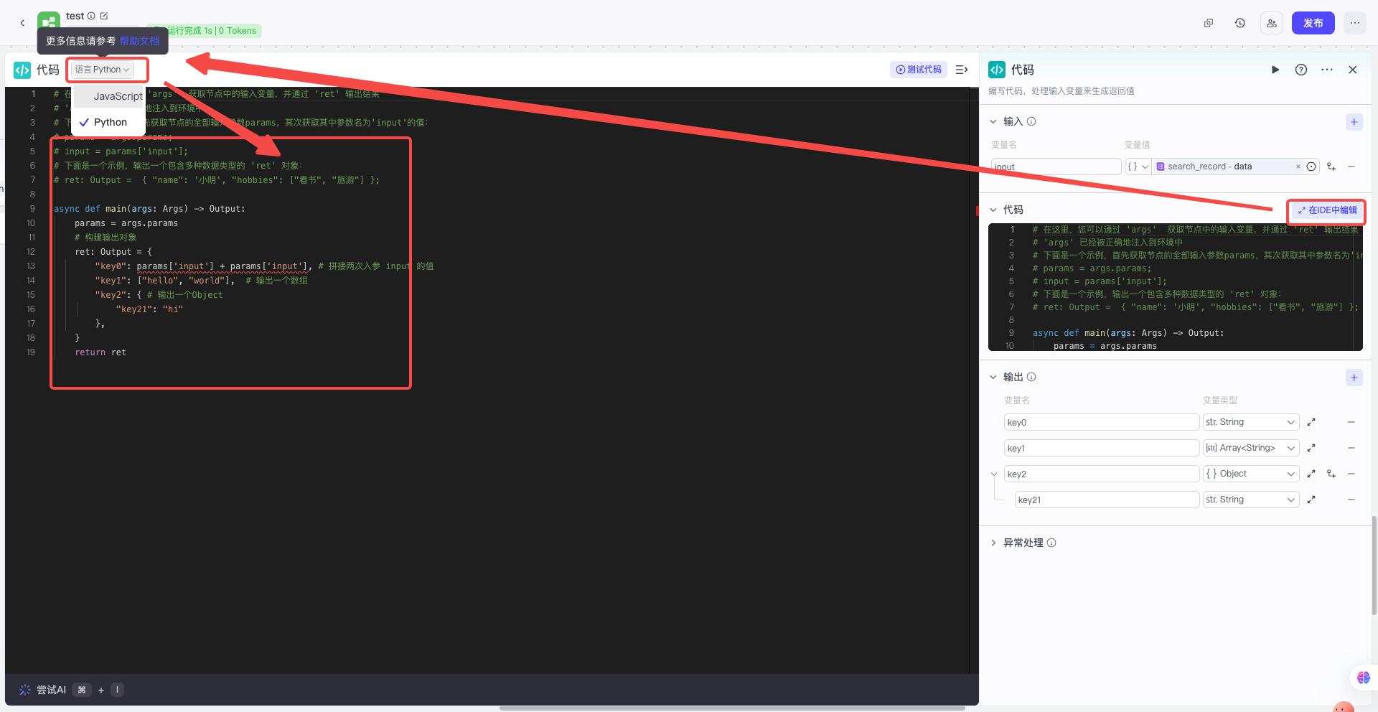Click the info icon beside 异常处理

[x=1051, y=543]
